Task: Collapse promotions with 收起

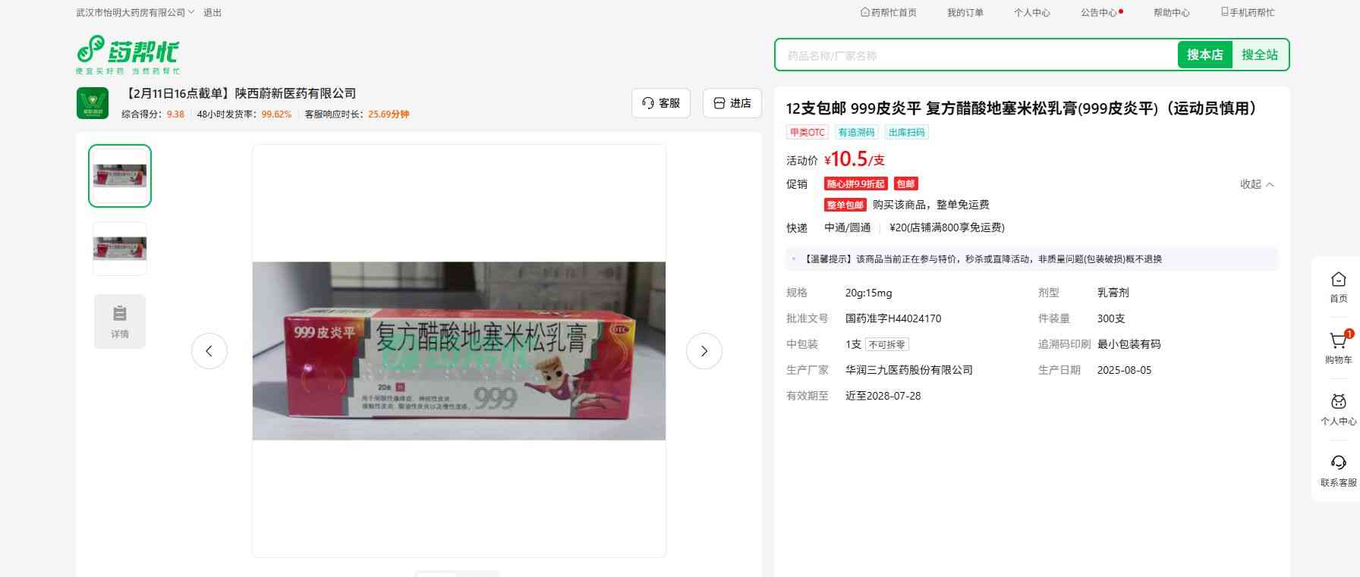Action: 1257,184
